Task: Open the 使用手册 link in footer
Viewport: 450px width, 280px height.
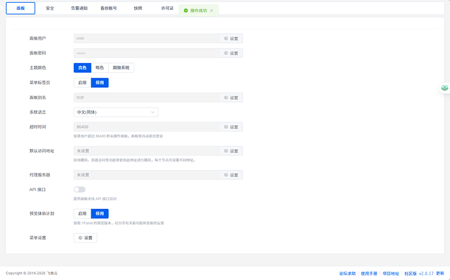Action: pyautogui.click(x=369, y=273)
